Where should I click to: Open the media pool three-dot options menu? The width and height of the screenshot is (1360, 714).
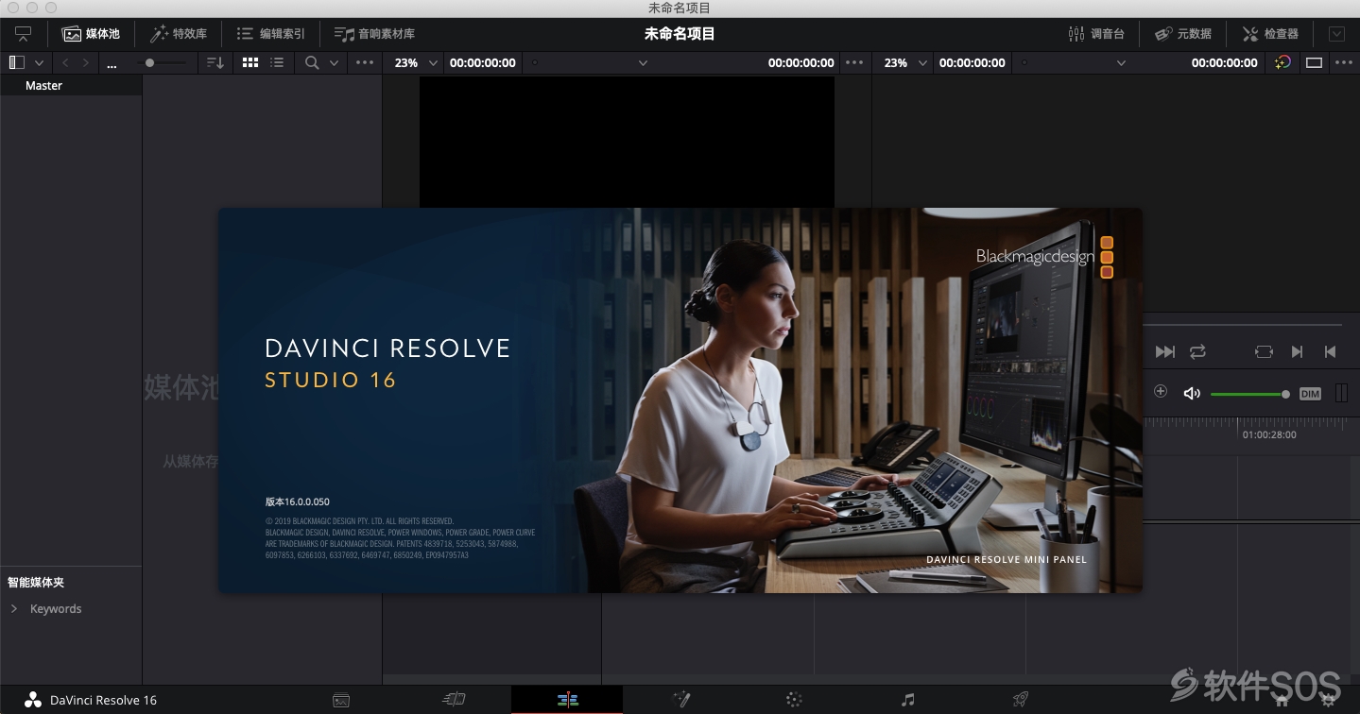[x=365, y=62]
